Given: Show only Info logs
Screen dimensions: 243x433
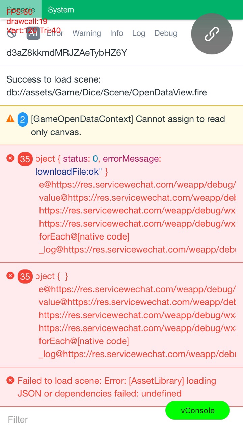Looking at the screenshot, I should (x=116, y=33).
